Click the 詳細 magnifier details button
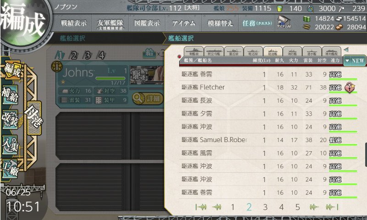This screenshot has height=220, width=367. pos(148,99)
